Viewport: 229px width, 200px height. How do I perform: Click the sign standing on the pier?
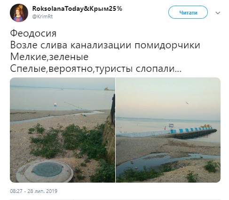(171, 126)
